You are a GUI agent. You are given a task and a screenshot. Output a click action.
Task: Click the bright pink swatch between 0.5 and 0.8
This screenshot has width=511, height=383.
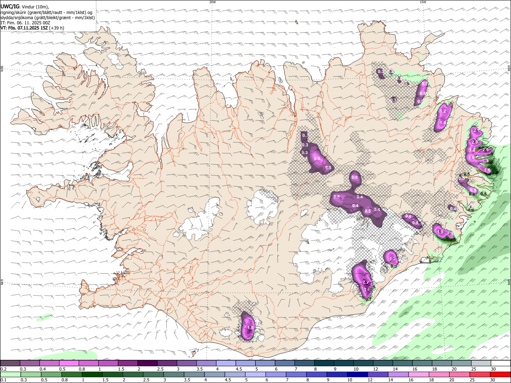[x=69, y=363]
